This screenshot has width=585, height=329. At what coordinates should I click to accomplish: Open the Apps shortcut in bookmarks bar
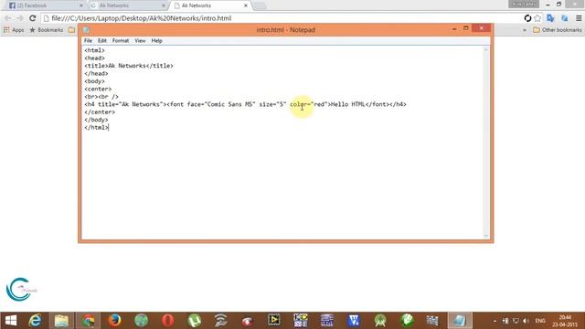pos(14,30)
